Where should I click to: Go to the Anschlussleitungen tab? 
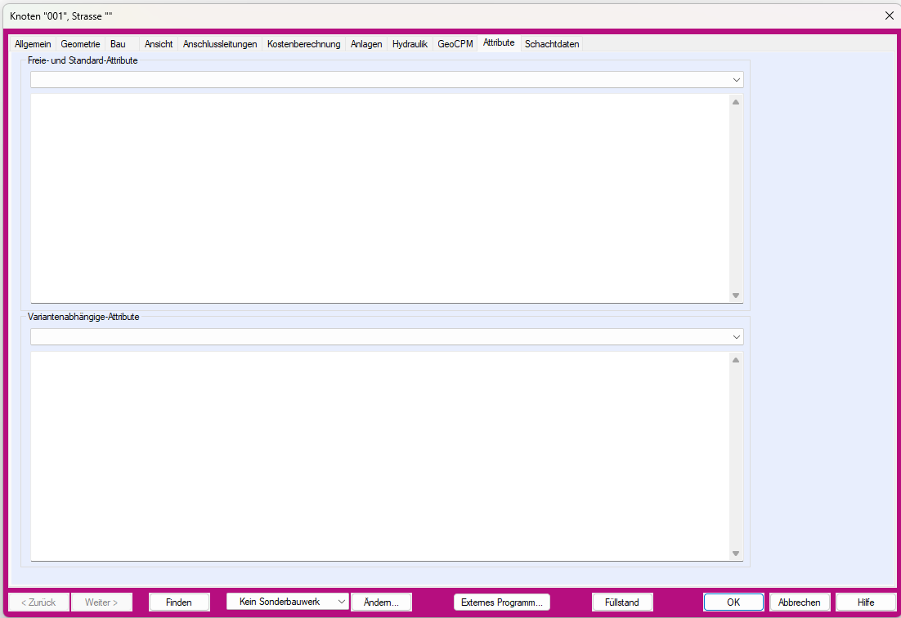[x=220, y=44]
